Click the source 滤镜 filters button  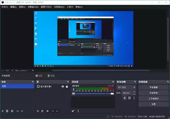coord(51,76)
